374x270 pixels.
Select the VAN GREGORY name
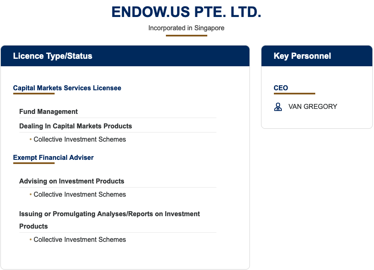click(x=313, y=106)
